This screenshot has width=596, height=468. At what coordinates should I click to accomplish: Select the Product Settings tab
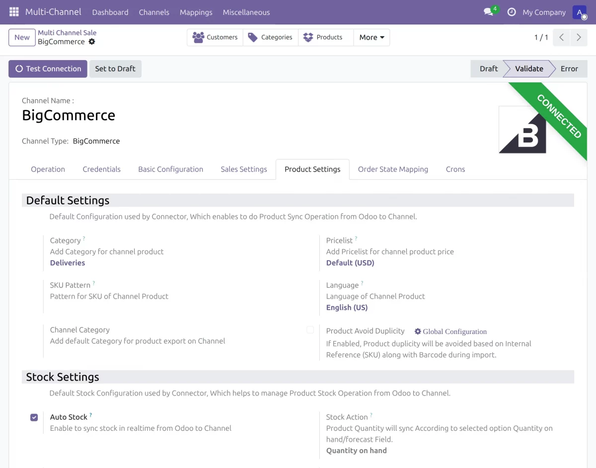pyautogui.click(x=312, y=169)
